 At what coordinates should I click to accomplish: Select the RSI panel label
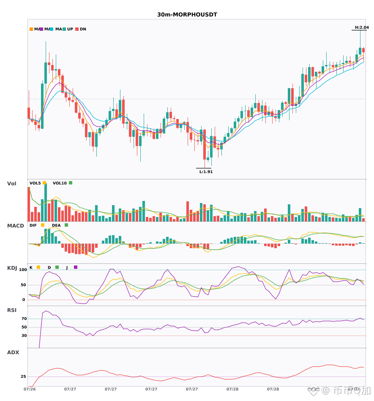point(11,310)
